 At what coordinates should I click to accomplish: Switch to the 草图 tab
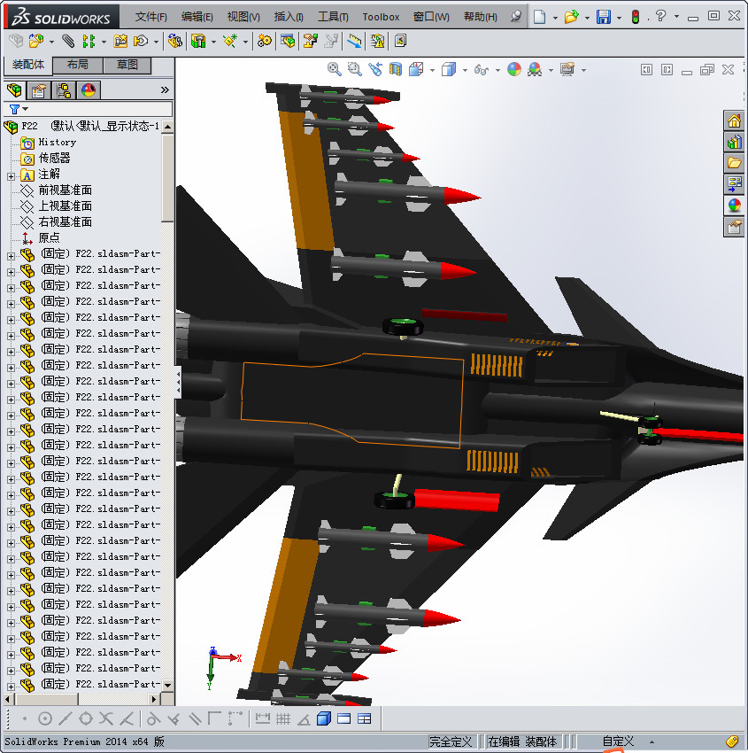coord(127,65)
